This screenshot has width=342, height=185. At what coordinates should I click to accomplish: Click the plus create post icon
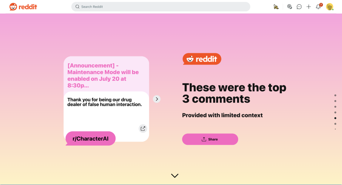pos(309,7)
